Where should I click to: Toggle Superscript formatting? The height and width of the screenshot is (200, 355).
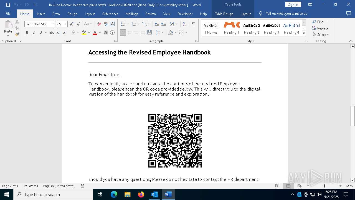click(65, 33)
